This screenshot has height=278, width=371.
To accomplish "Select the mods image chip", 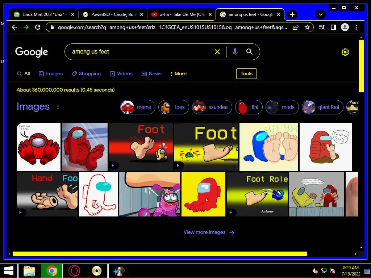I will (282, 107).
